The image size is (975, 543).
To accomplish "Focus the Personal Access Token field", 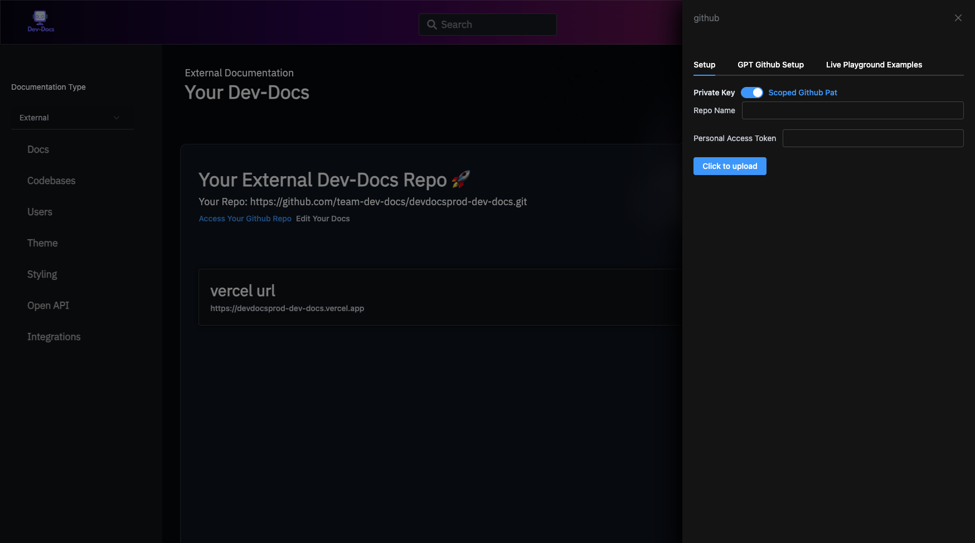I will [x=872, y=138].
